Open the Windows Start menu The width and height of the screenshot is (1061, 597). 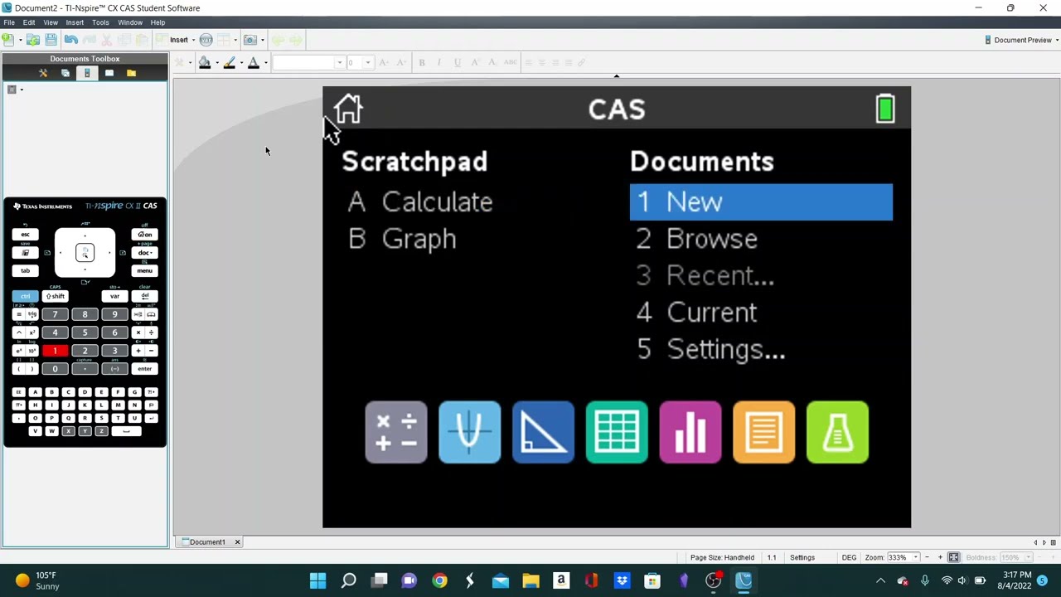click(318, 580)
